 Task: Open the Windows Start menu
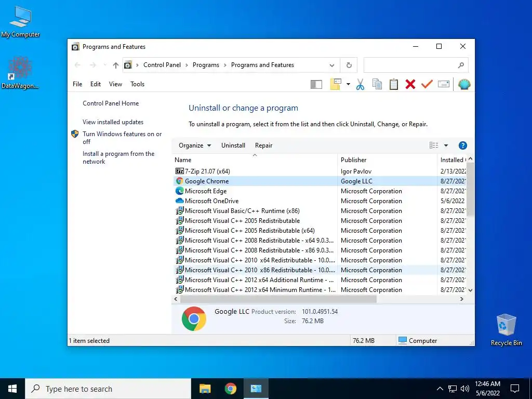pos(12,389)
